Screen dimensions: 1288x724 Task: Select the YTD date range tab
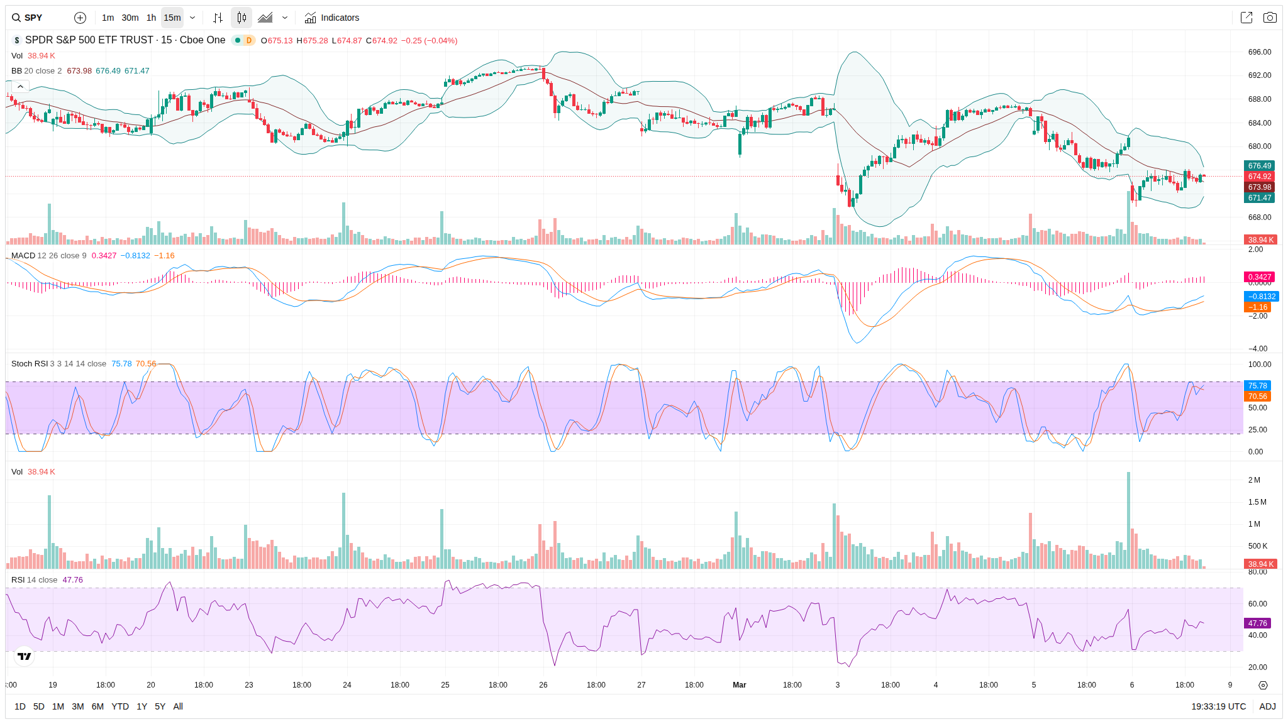click(x=119, y=706)
